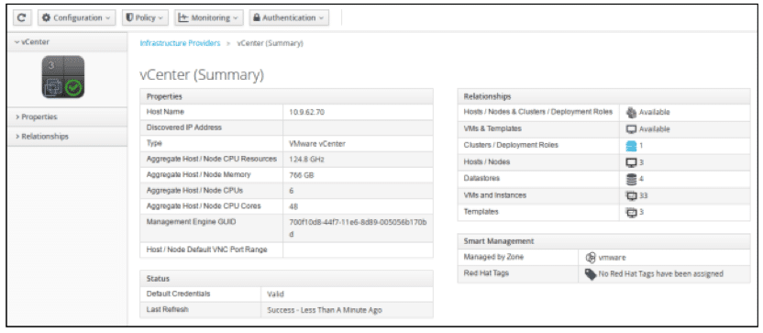The image size is (763, 333).
Task: Collapse the vCenter accordion section
Action: (x=67, y=42)
